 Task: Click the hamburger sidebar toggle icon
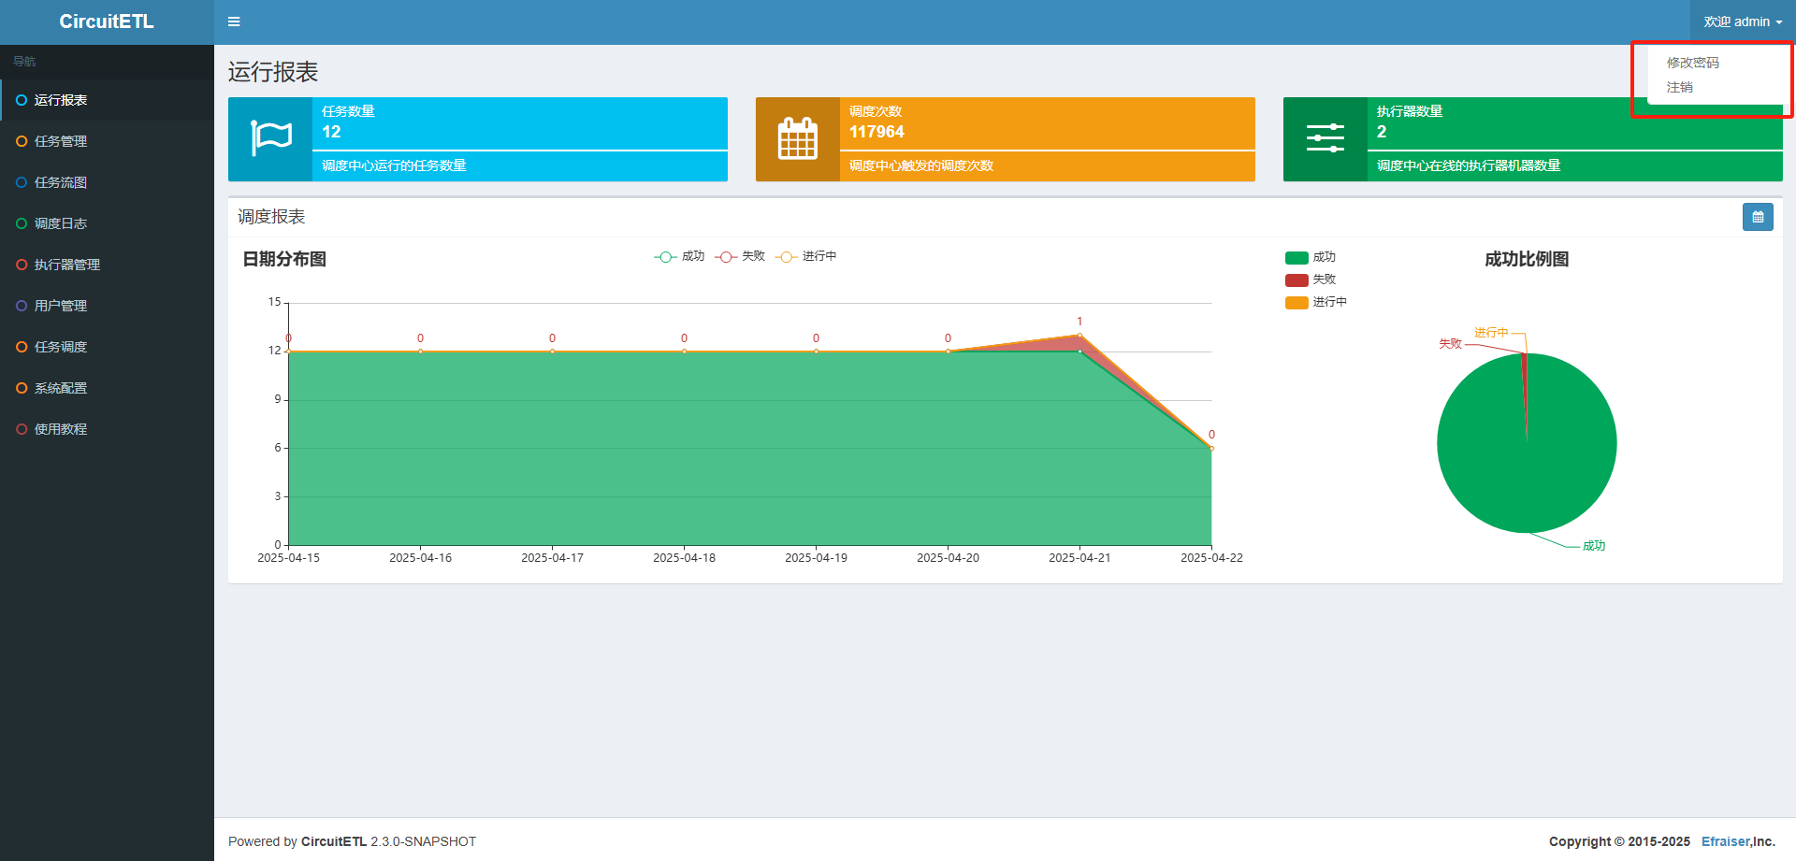(x=234, y=22)
